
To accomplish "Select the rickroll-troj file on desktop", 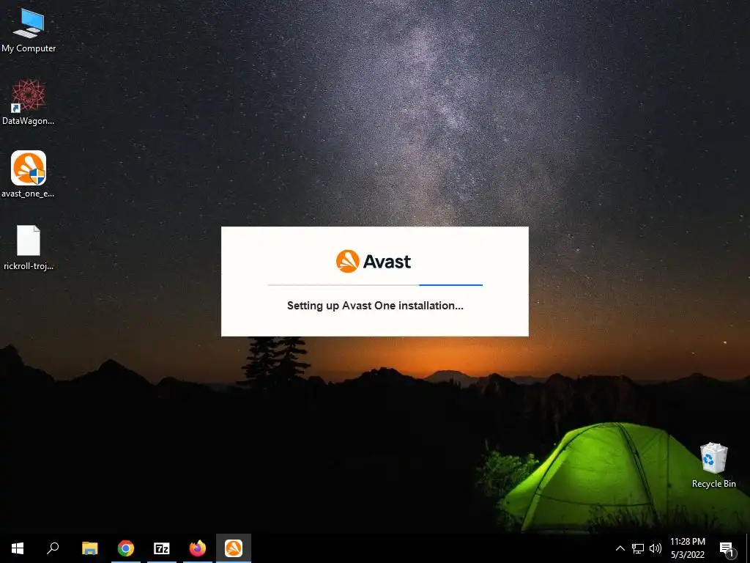I will [x=29, y=248].
